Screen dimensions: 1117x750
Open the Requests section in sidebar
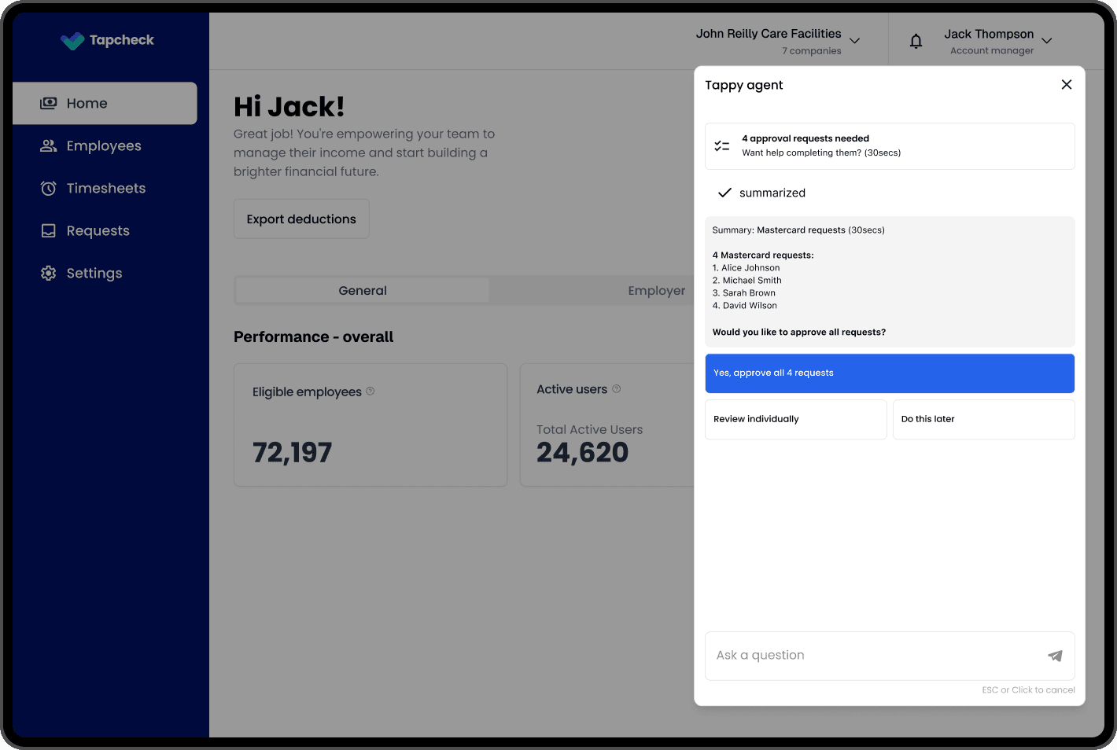(98, 231)
